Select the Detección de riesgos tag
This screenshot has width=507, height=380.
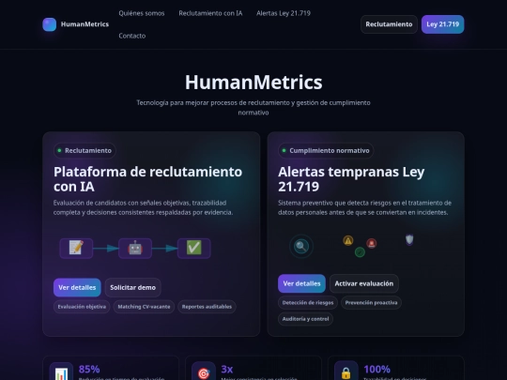pyautogui.click(x=308, y=303)
